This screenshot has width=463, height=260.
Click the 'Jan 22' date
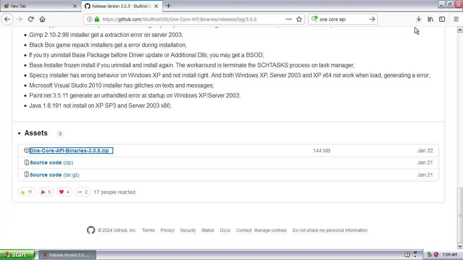(425, 151)
